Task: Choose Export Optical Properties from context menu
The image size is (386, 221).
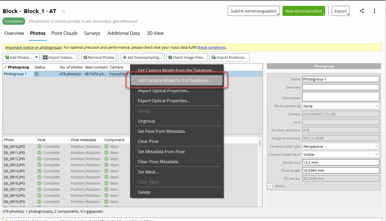Action: click(164, 101)
